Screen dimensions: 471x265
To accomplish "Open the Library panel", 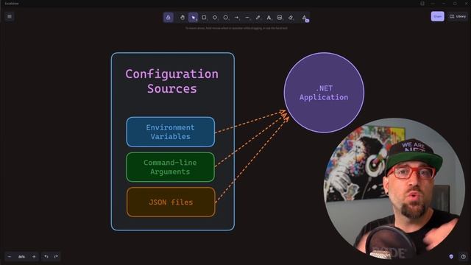I will pos(458,16).
